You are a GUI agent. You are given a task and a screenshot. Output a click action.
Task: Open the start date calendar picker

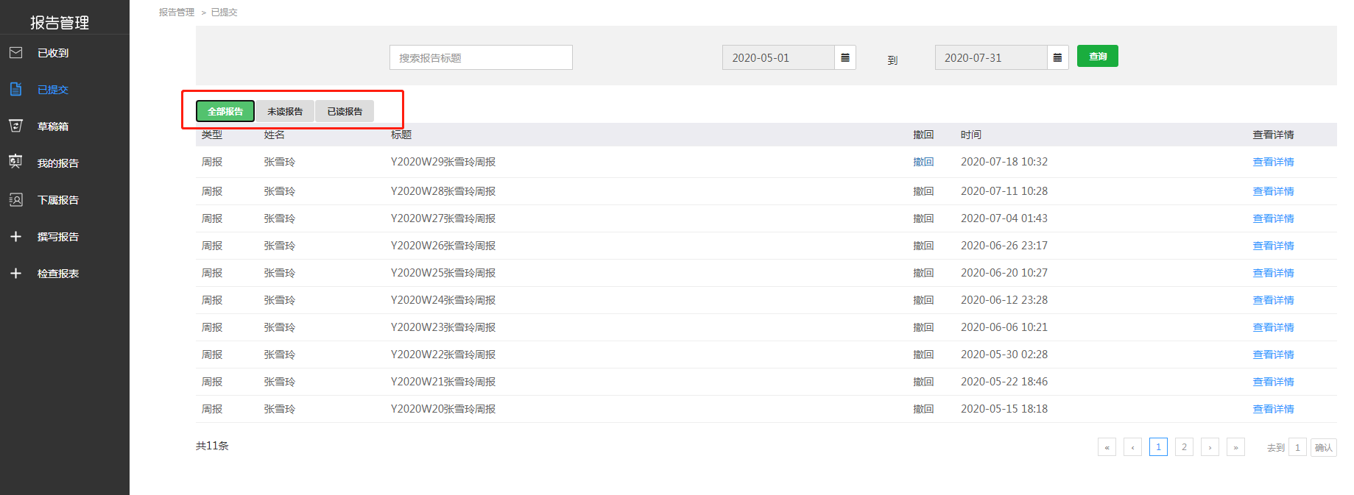coord(845,57)
